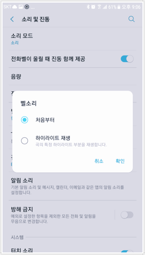Tap cloud icon in status bar
The width and height of the screenshot is (145, 255).
(15, 7)
